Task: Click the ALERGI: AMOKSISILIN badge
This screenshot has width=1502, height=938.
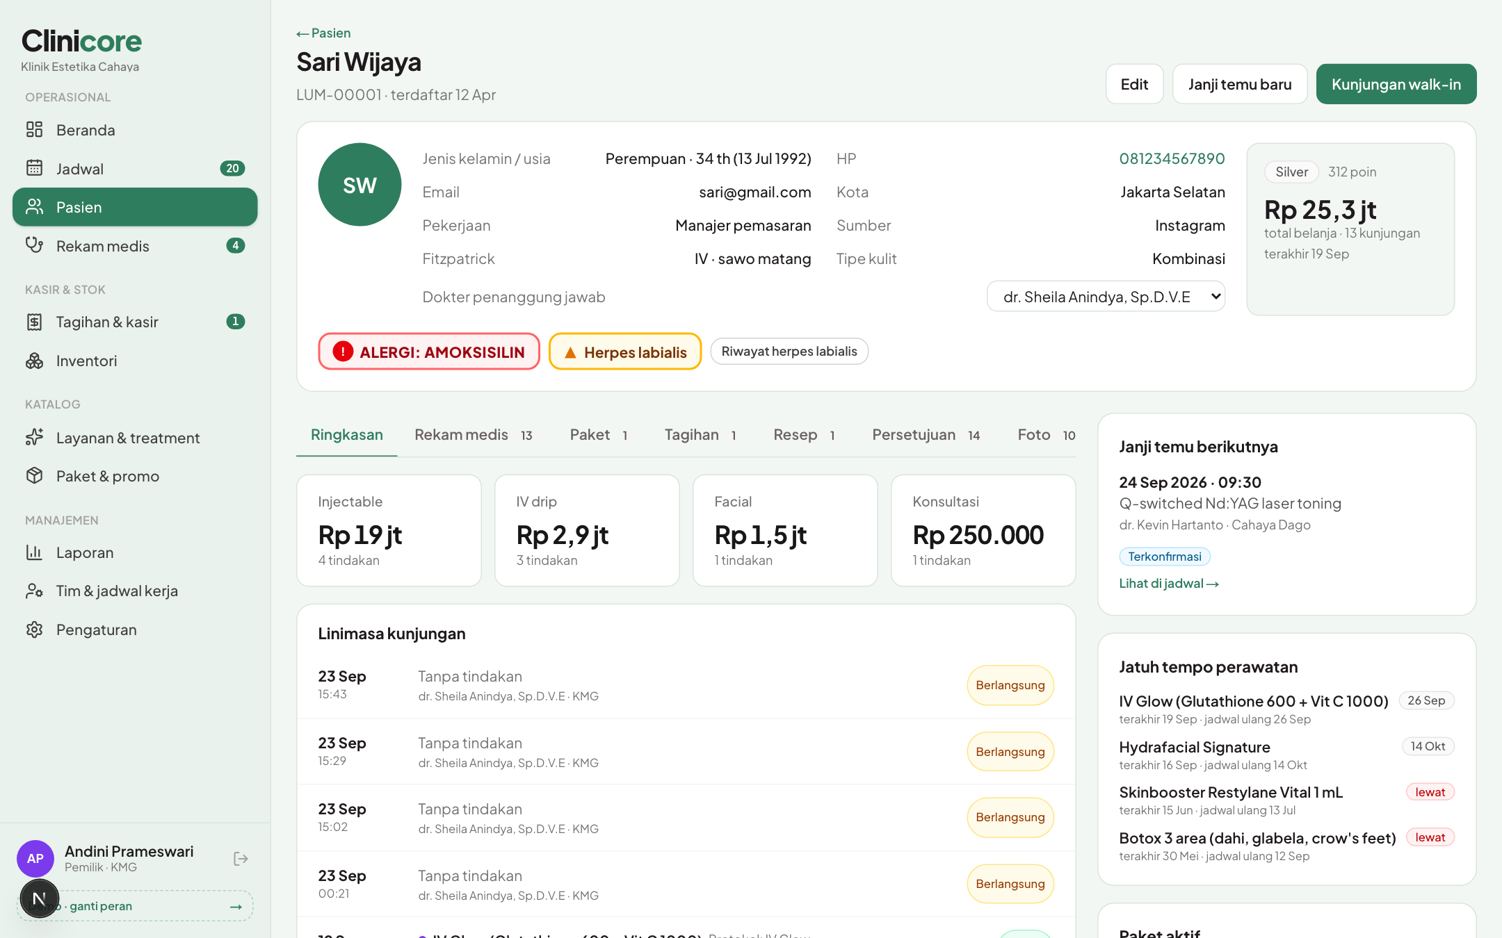Action: 429,352
